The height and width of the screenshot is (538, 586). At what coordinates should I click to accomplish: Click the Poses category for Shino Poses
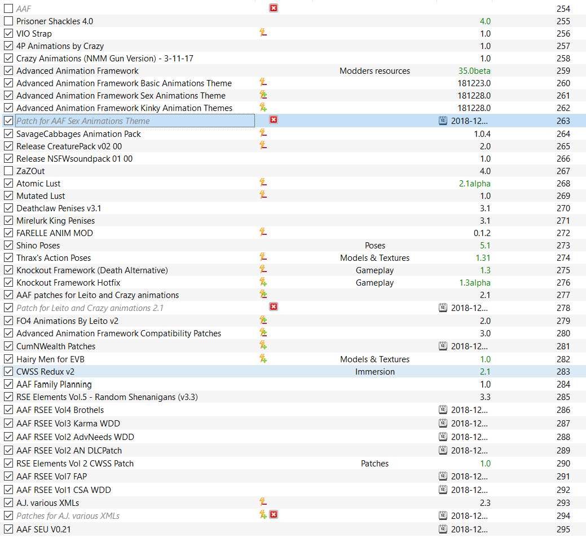[375, 245]
